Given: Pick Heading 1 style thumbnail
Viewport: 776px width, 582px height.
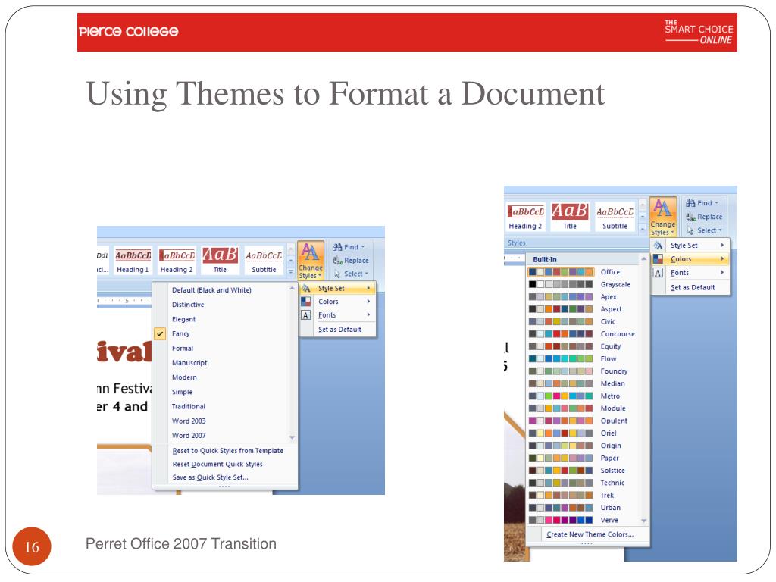Looking at the screenshot, I should click(x=133, y=261).
